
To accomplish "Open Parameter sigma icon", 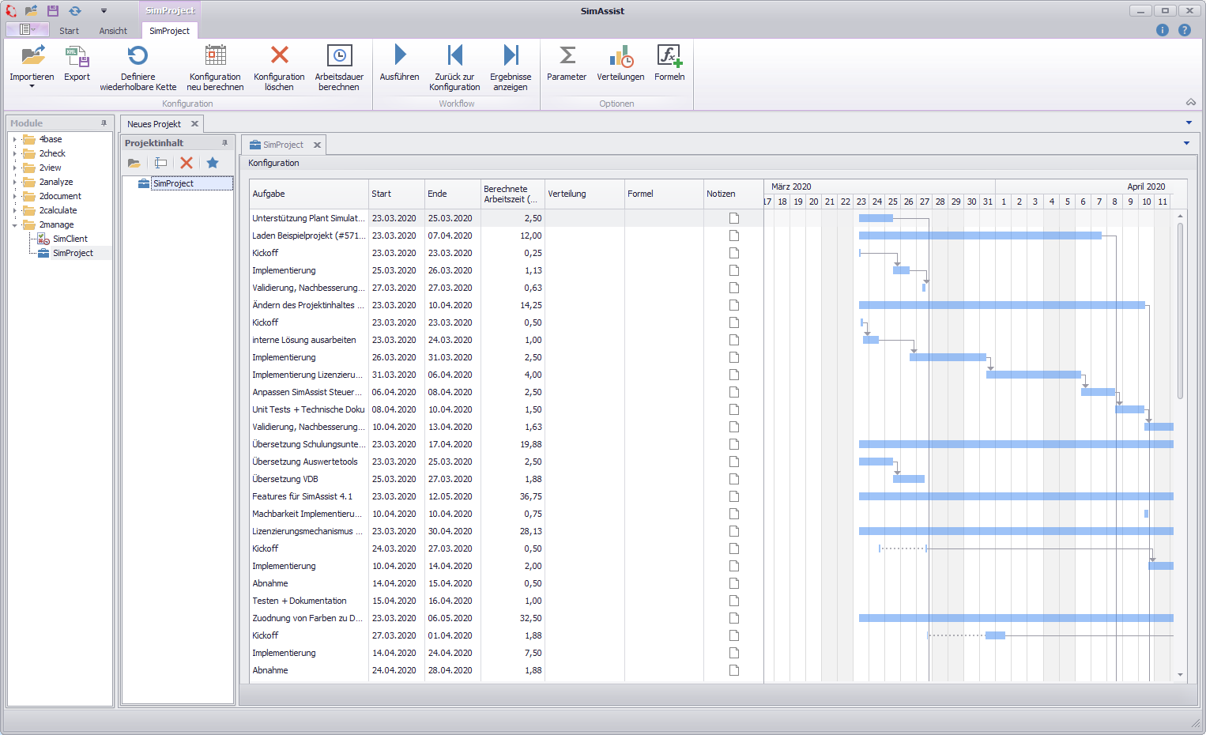I will point(567,55).
